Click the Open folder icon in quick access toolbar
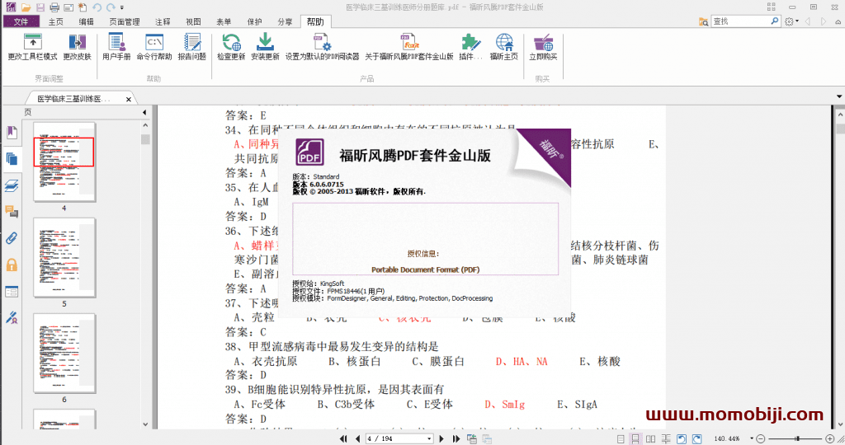Viewport: 845px width, 445px height. [26, 7]
